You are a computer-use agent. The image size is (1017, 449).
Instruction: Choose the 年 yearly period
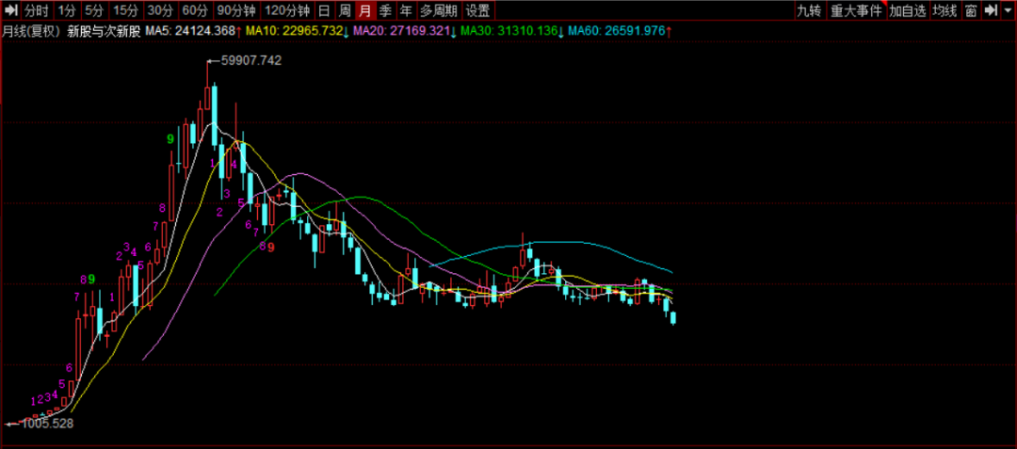click(405, 11)
